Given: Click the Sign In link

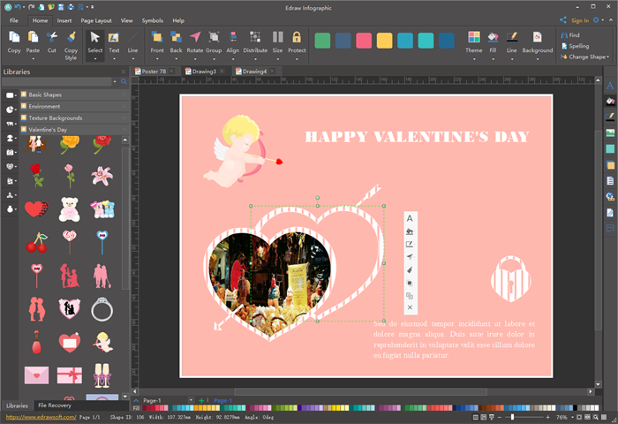Looking at the screenshot, I should tap(580, 19).
